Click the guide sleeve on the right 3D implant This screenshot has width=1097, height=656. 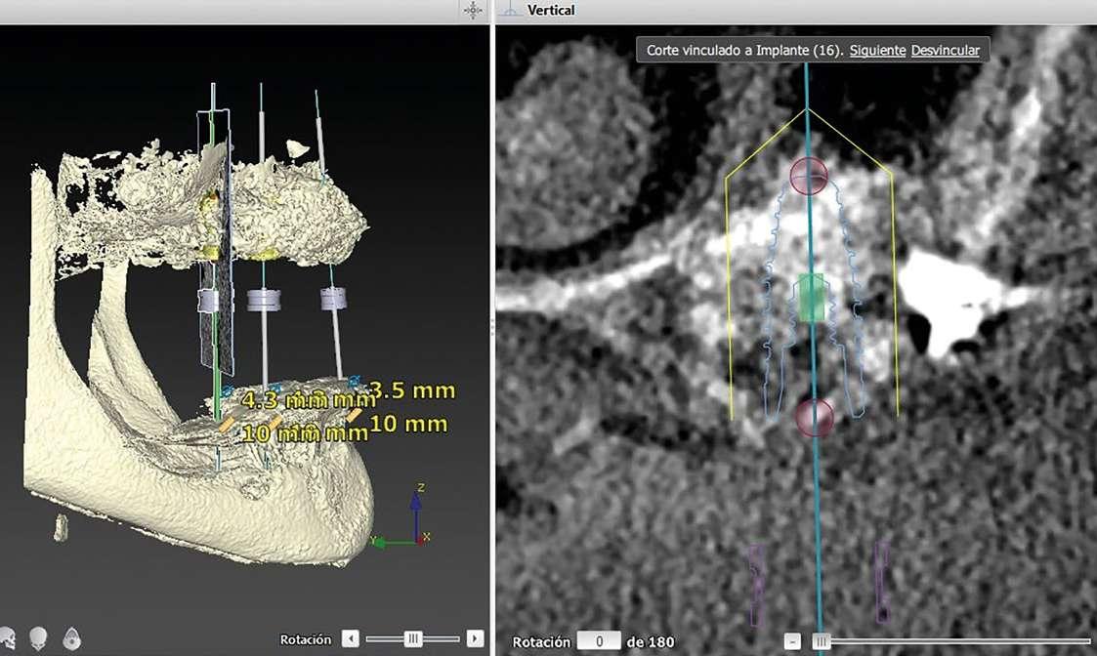(333, 298)
